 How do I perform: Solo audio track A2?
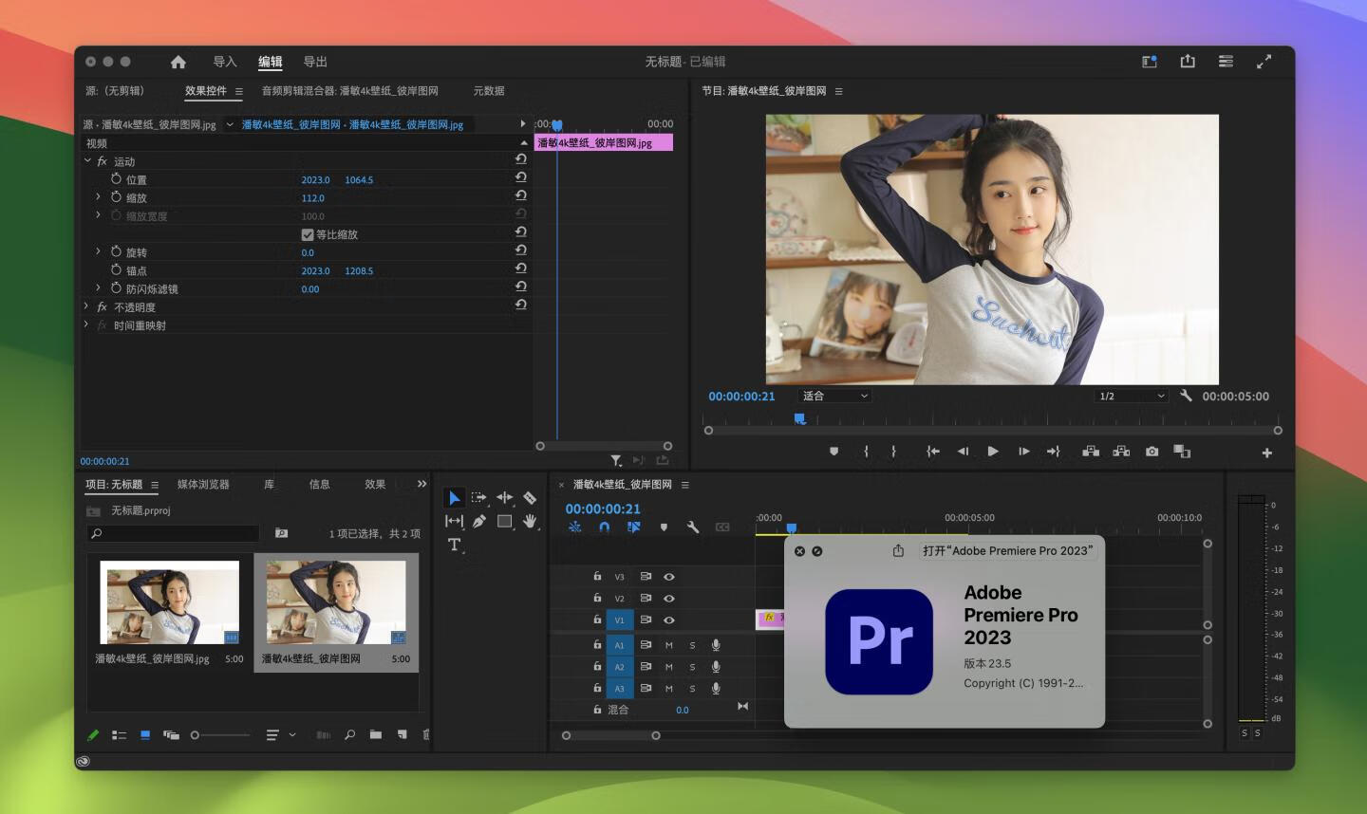point(692,667)
